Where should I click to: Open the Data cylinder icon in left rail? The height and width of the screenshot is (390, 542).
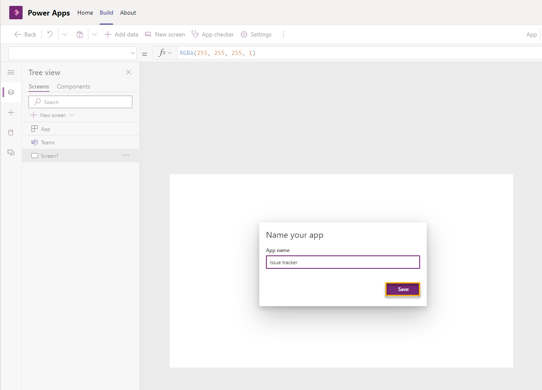pyautogui.click(x=11, y=133)
